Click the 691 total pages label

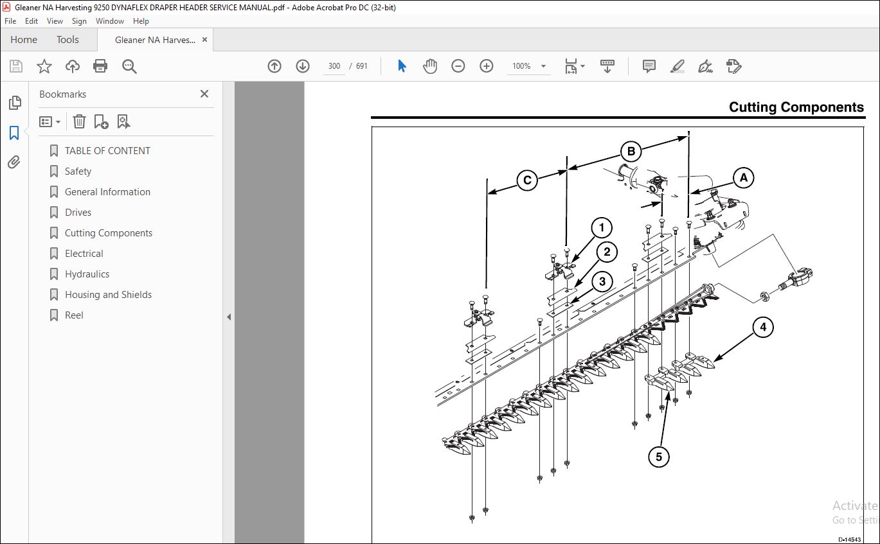pyautogui.click(x=362, y=66)
